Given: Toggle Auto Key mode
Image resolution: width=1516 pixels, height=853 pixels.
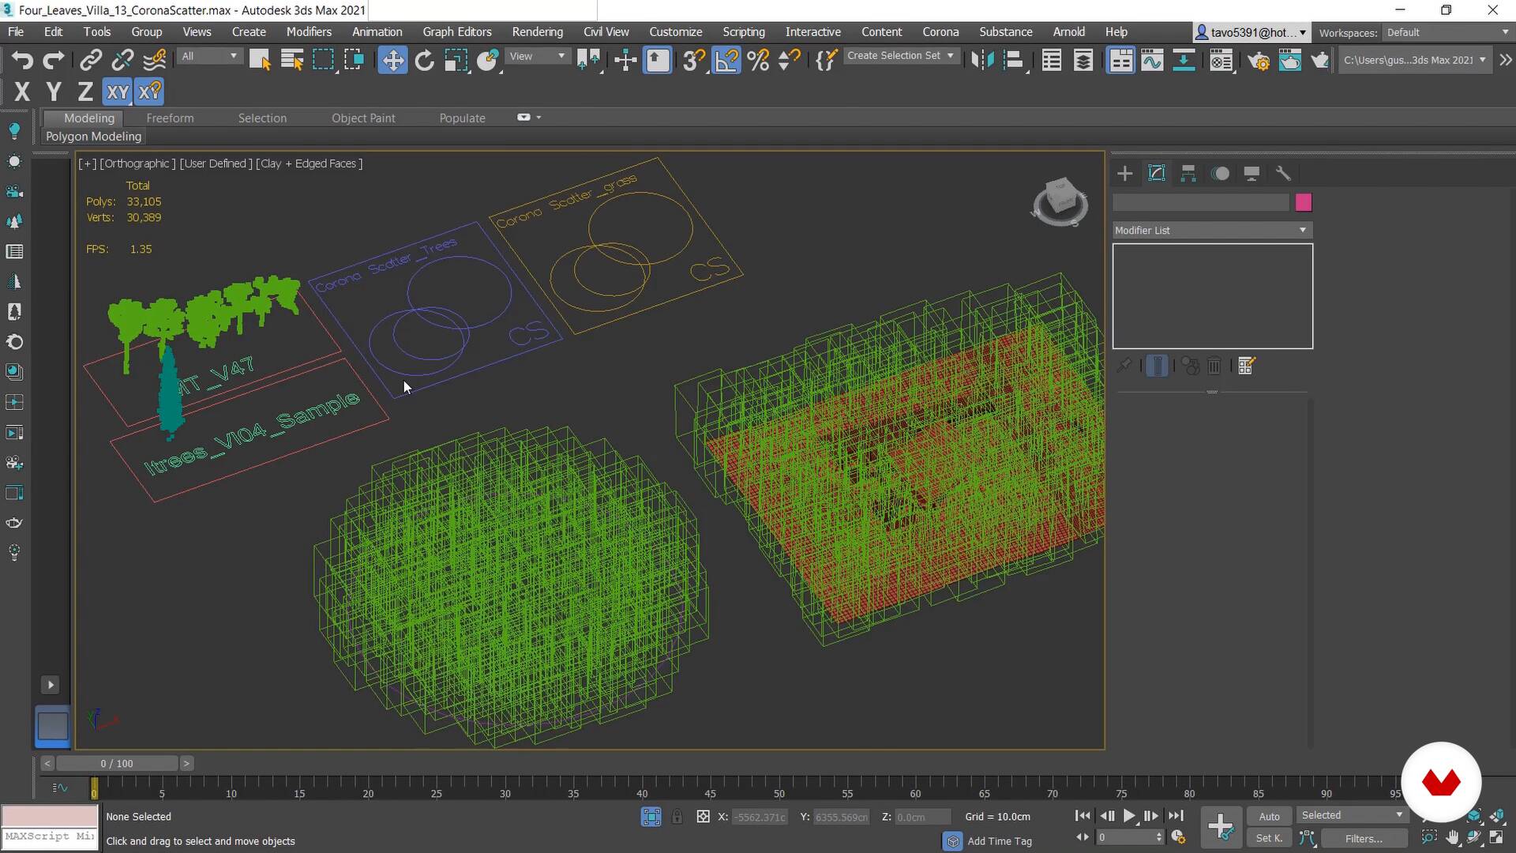Looking at the screenshot, I should pyautogui.click(x=1269, y=817).
